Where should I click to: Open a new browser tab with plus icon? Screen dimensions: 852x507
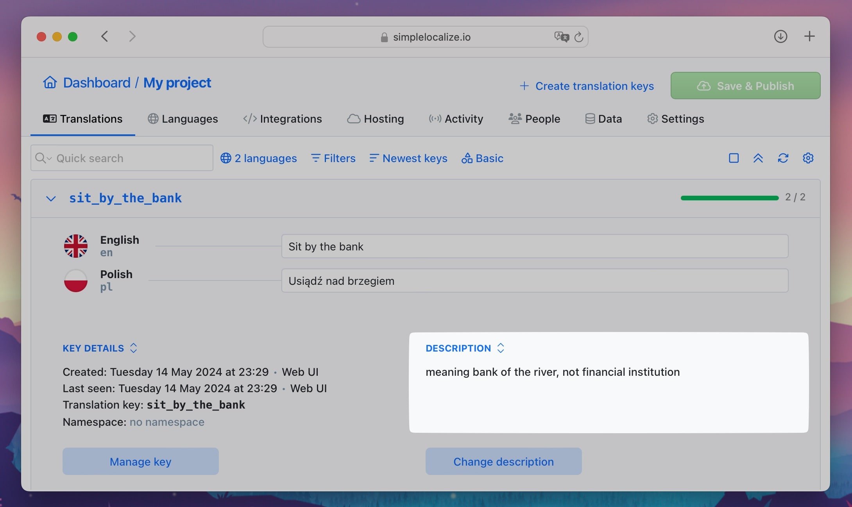(x=809, y=36)
